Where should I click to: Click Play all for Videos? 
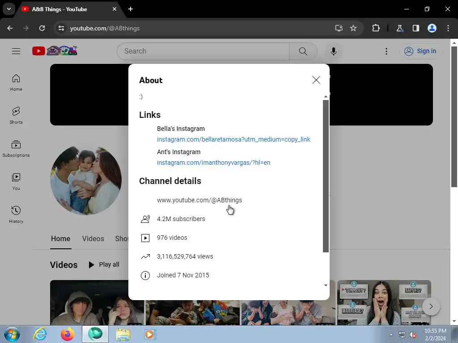[x=104, y=264]
